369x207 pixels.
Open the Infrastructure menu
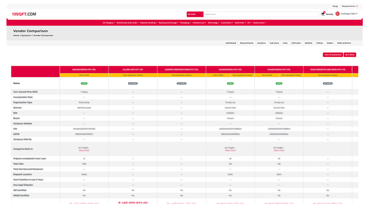point(199,23)
